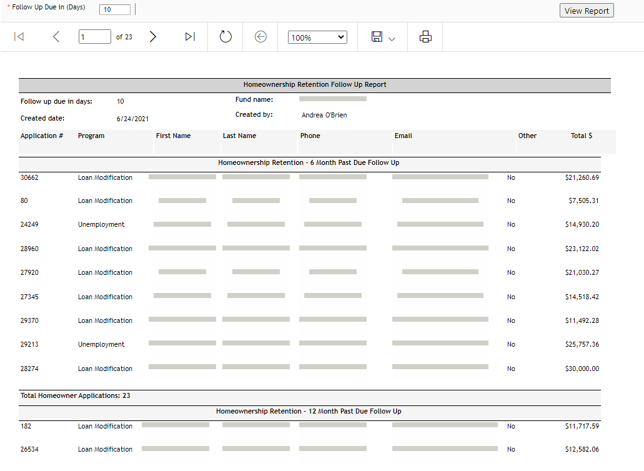Print the report

[x=425, y=37]
